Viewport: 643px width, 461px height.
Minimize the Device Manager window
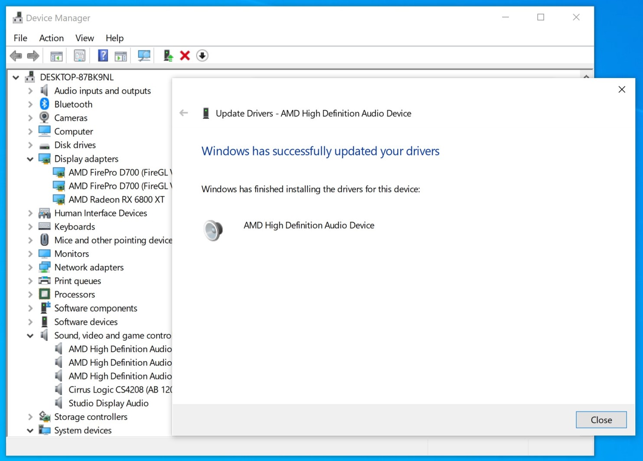506,17
